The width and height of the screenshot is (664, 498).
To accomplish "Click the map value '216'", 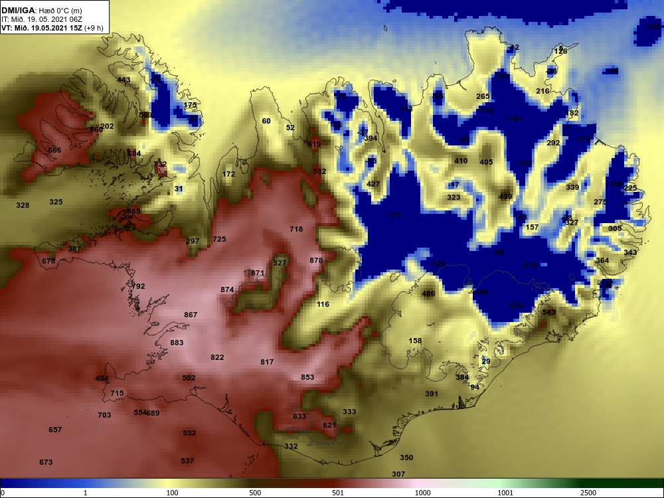I will pos(543,91).
